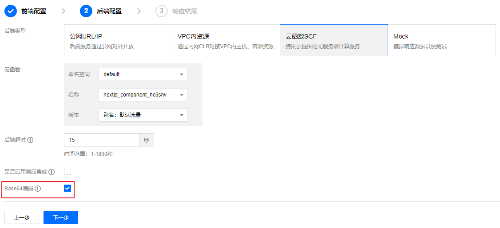Click the 后端类型 label
This screenshot has width=500, height=228.
coord(15,31)
